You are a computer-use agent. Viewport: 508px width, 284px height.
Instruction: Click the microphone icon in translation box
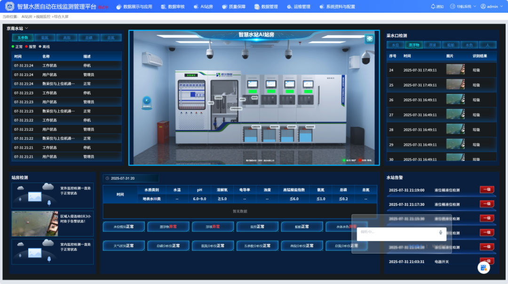point(441,232)
